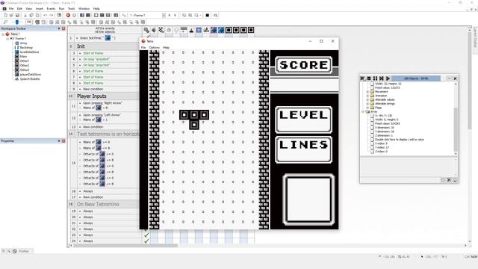
Task: Click the debugger vertical scrollbar
Action: tap(456, 119)
